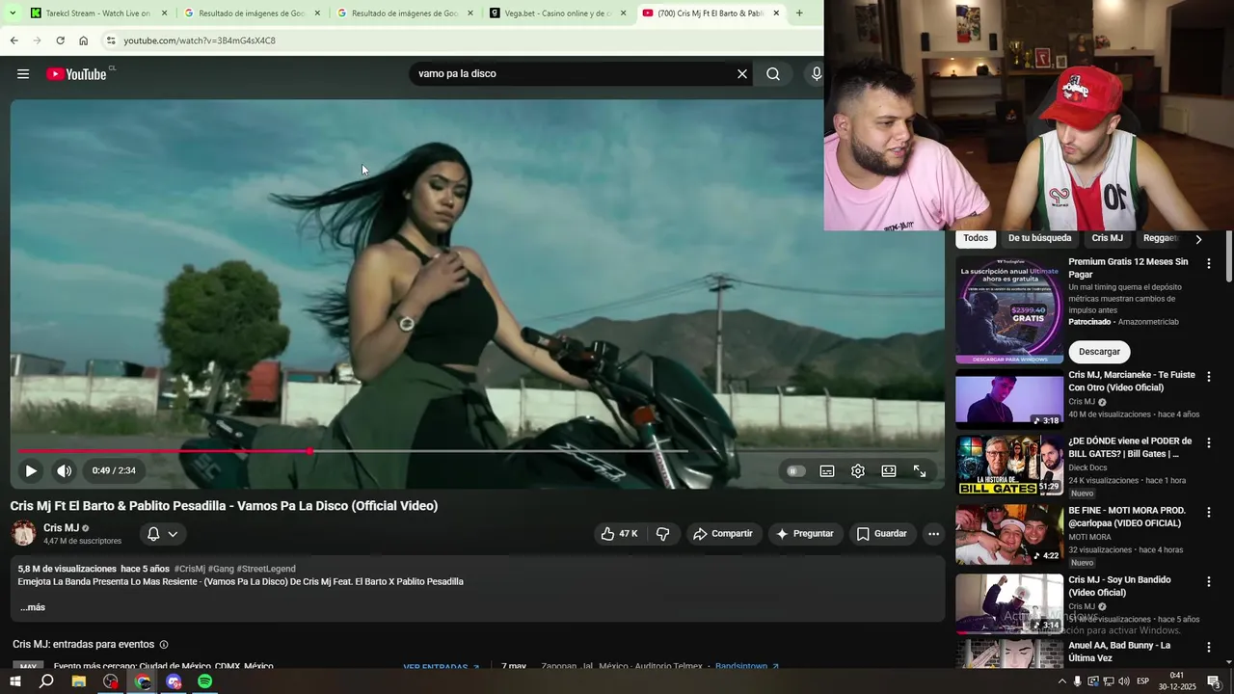Click the Preguntar button
1234x694 pixels.
[x=805, y=533]
